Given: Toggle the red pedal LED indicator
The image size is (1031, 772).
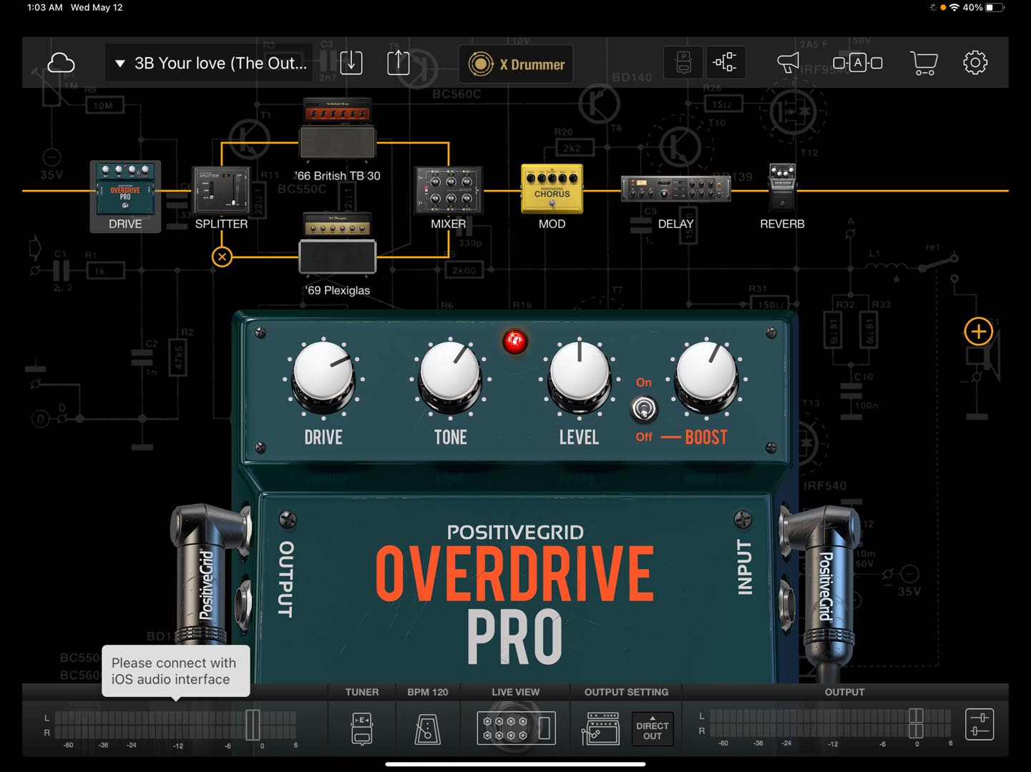Looking at the screenshot, I should [514, 342].
